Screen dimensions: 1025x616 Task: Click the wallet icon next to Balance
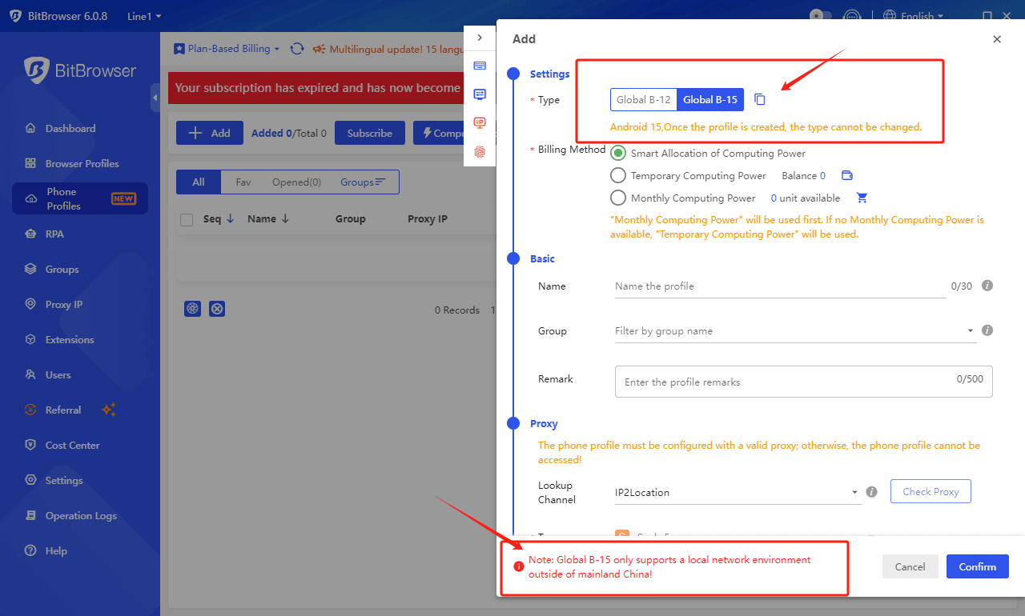tap(846, 175)
